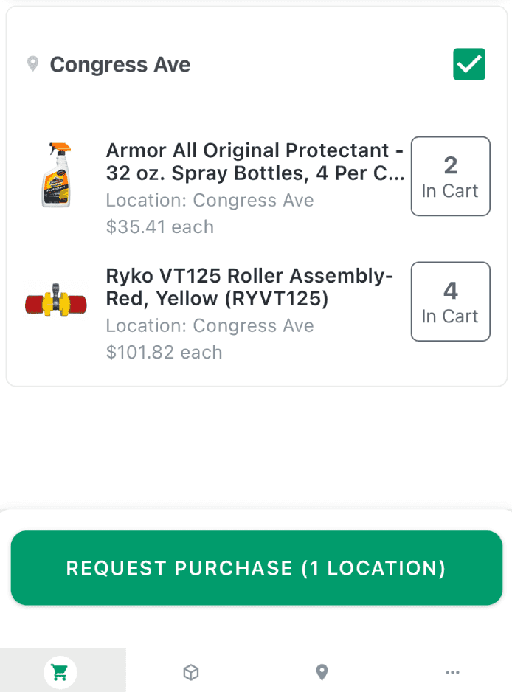This screenshot has height=692, width=512.
Task: Open the products package icon in bottom navigation
Action: (190, 671)
